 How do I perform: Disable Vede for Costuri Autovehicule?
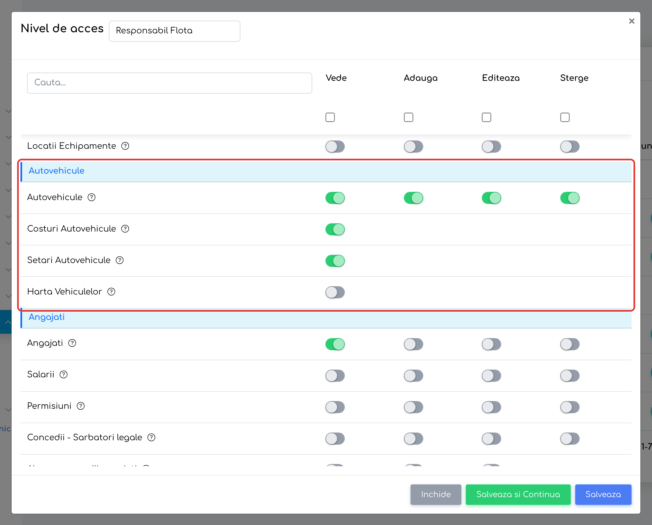pos(335,230)
